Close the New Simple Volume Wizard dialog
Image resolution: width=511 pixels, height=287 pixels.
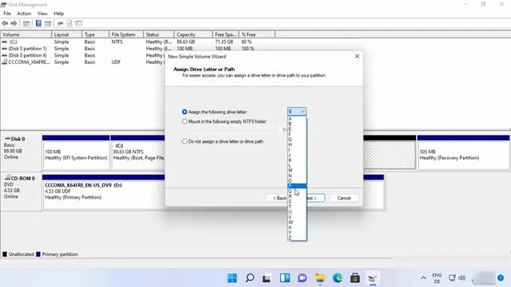tap(357, 57)
